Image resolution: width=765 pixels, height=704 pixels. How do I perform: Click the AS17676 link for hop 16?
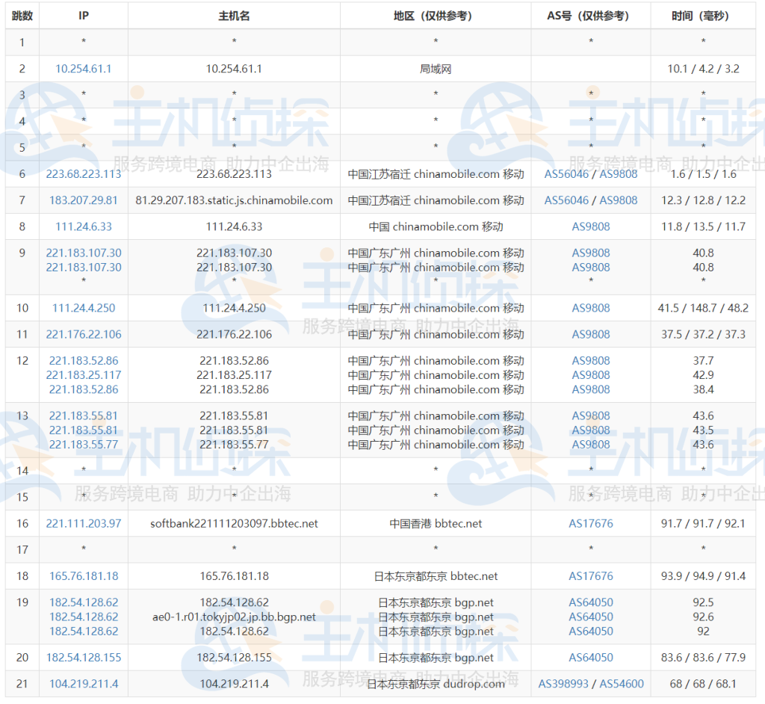(591, 524)
